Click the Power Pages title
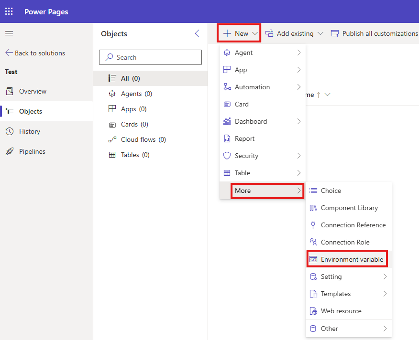The height and width of the screenshot is (340, 419). click(x=46, y=12)
